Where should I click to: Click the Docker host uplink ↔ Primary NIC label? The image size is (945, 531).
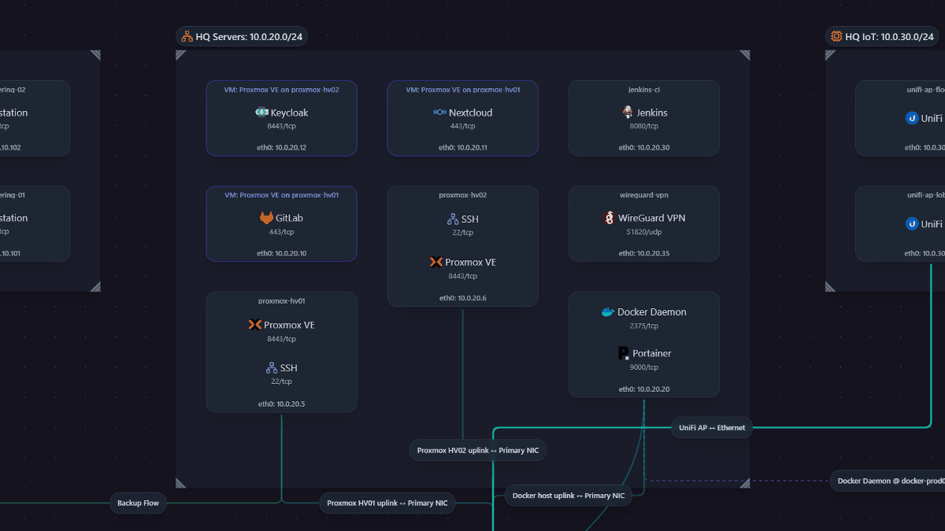click(x=569, y=495)
